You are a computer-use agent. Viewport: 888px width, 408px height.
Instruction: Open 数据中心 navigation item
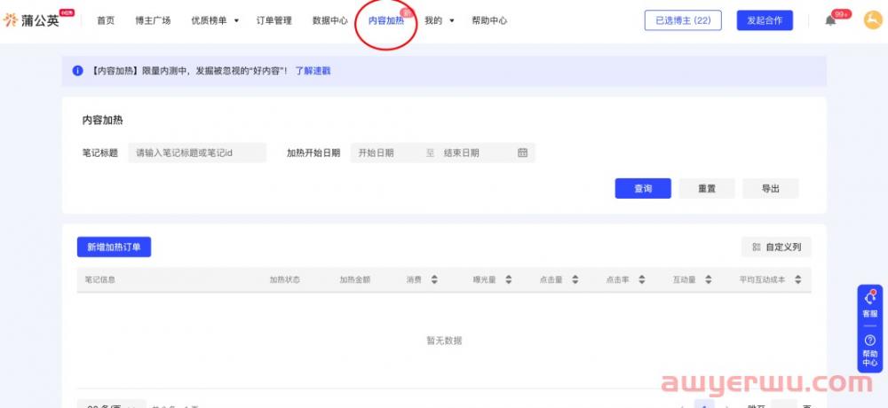tap(330, 20)
